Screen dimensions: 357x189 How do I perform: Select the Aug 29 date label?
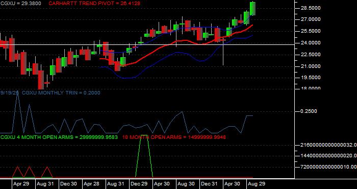[x=257, y=184]
